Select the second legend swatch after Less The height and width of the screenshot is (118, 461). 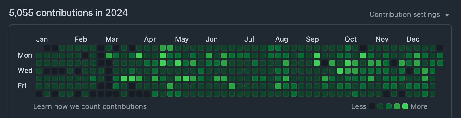pyautogui.click(x=380, y=106)
